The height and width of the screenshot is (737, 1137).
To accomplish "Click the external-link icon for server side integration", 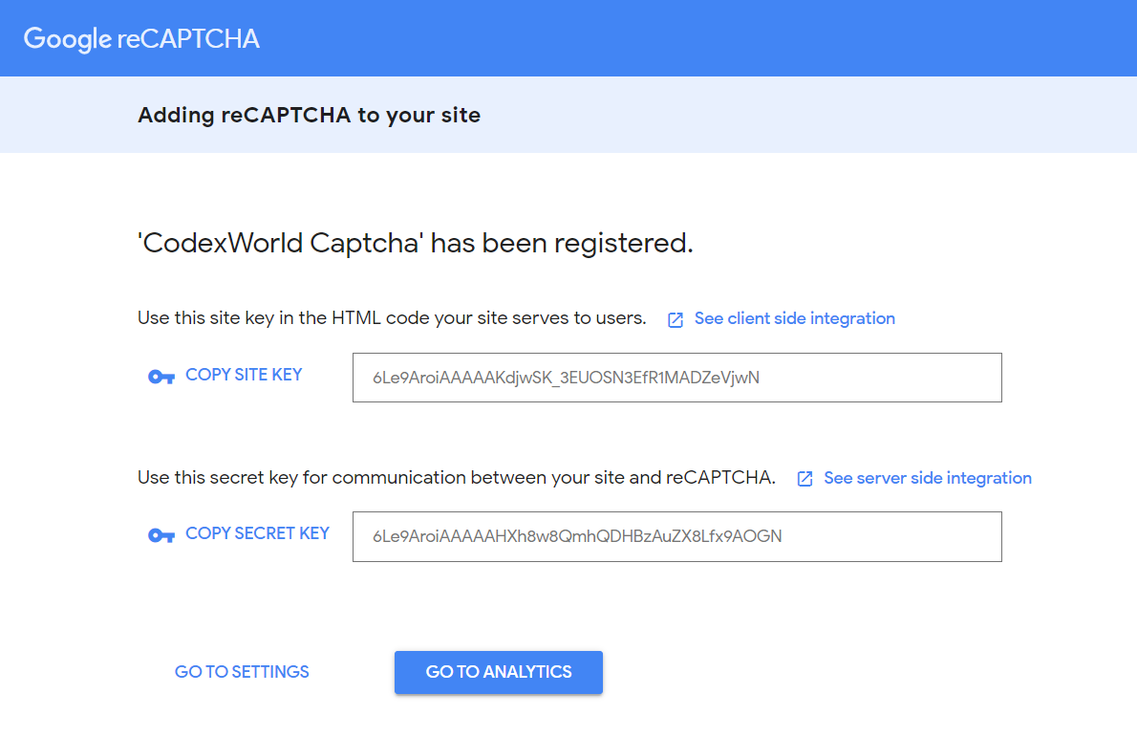I will tap(804, 479).
